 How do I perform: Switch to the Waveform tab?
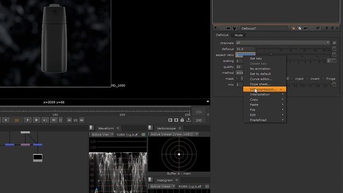point(106,128)
